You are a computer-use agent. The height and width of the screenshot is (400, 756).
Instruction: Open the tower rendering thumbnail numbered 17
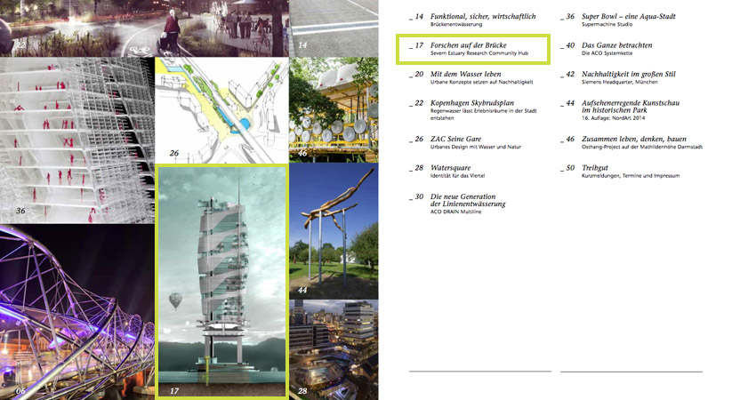coord(222,282)
